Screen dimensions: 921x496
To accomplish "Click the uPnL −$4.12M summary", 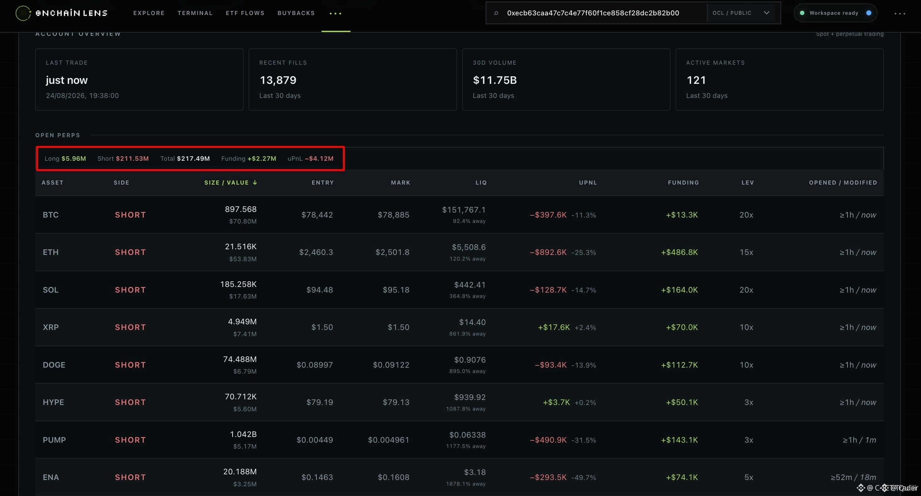I will click(x=310, y=159).
